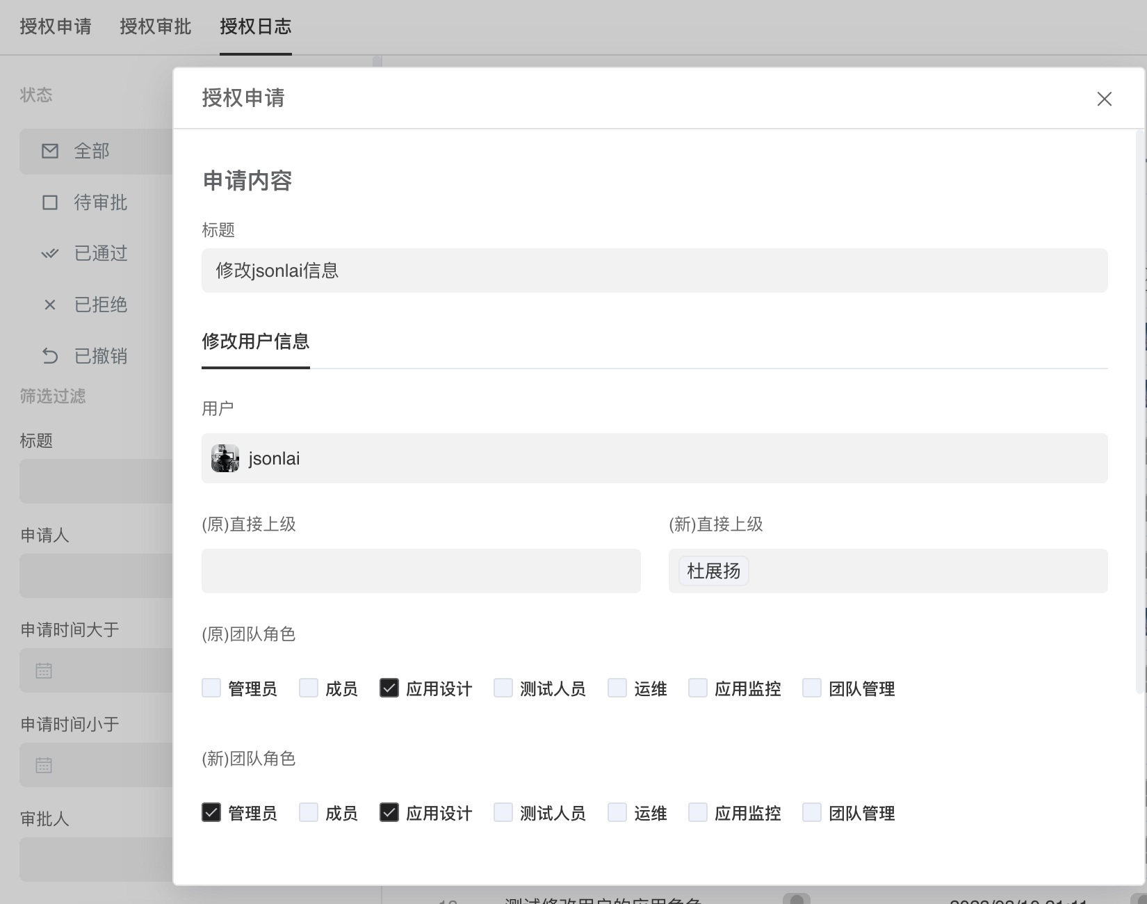This screenshot has height=904, width=1147.
Task: Click the 标题 field containing 修改jsonlai信息
Action: 653,271
